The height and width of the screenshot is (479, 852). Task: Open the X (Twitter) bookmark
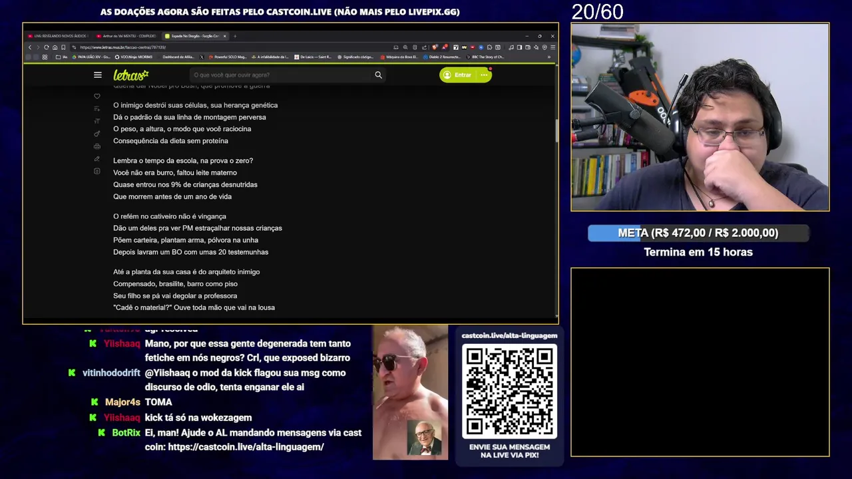tap(202, 57)
